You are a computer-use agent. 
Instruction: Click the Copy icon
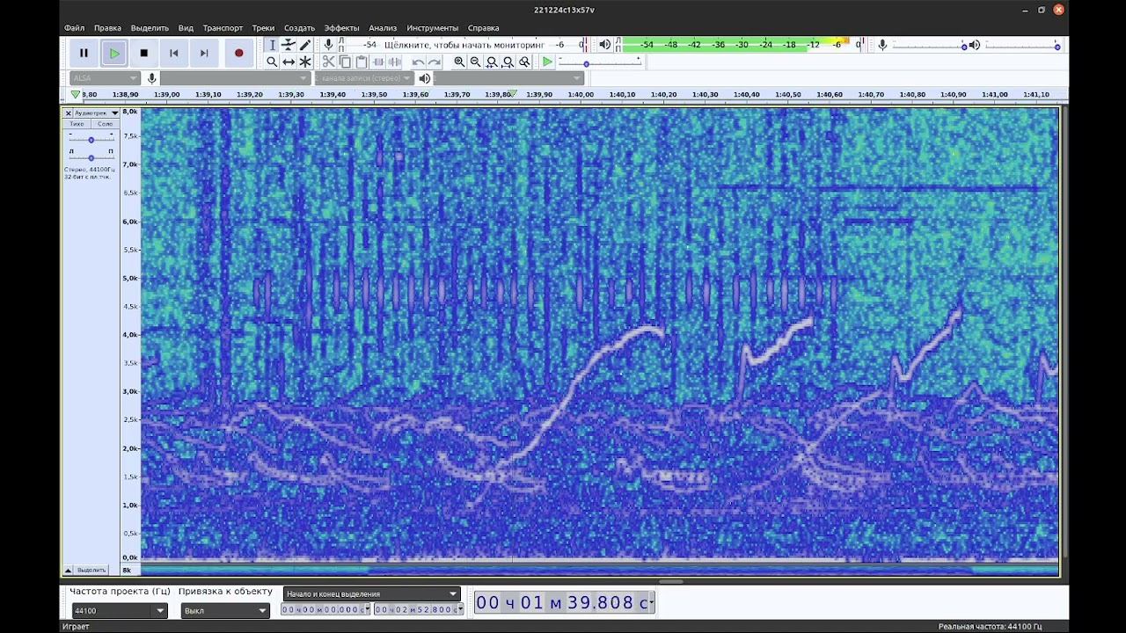[345, 62]
